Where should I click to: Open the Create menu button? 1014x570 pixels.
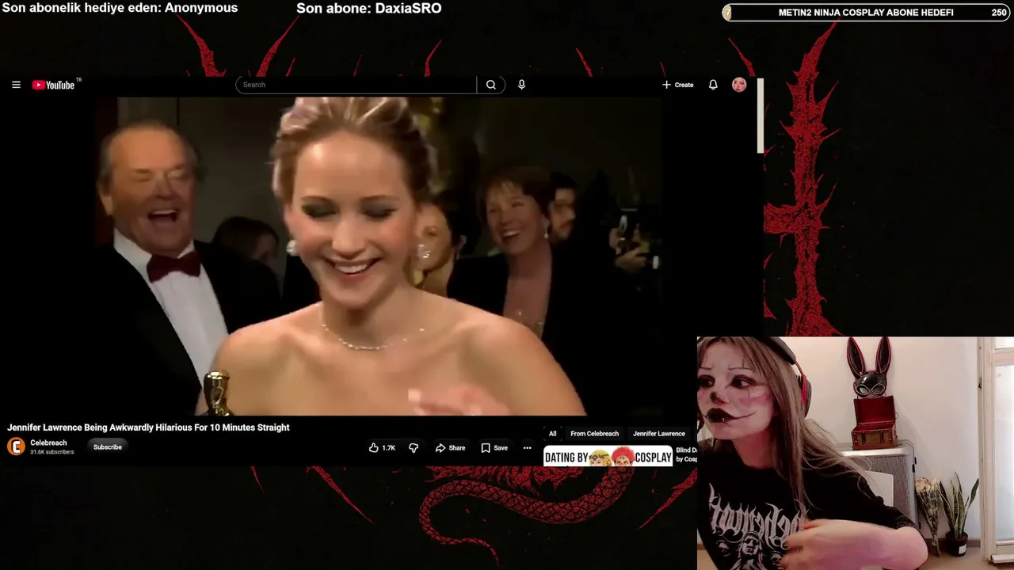(678, 85)
